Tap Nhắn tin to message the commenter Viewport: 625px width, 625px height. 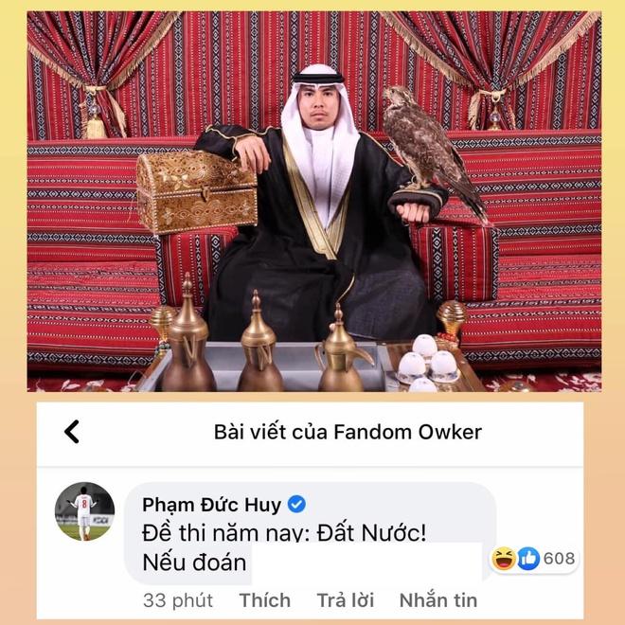click(x=438, y=600)
